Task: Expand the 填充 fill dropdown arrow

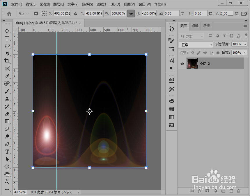Action: tap(245, 53)
